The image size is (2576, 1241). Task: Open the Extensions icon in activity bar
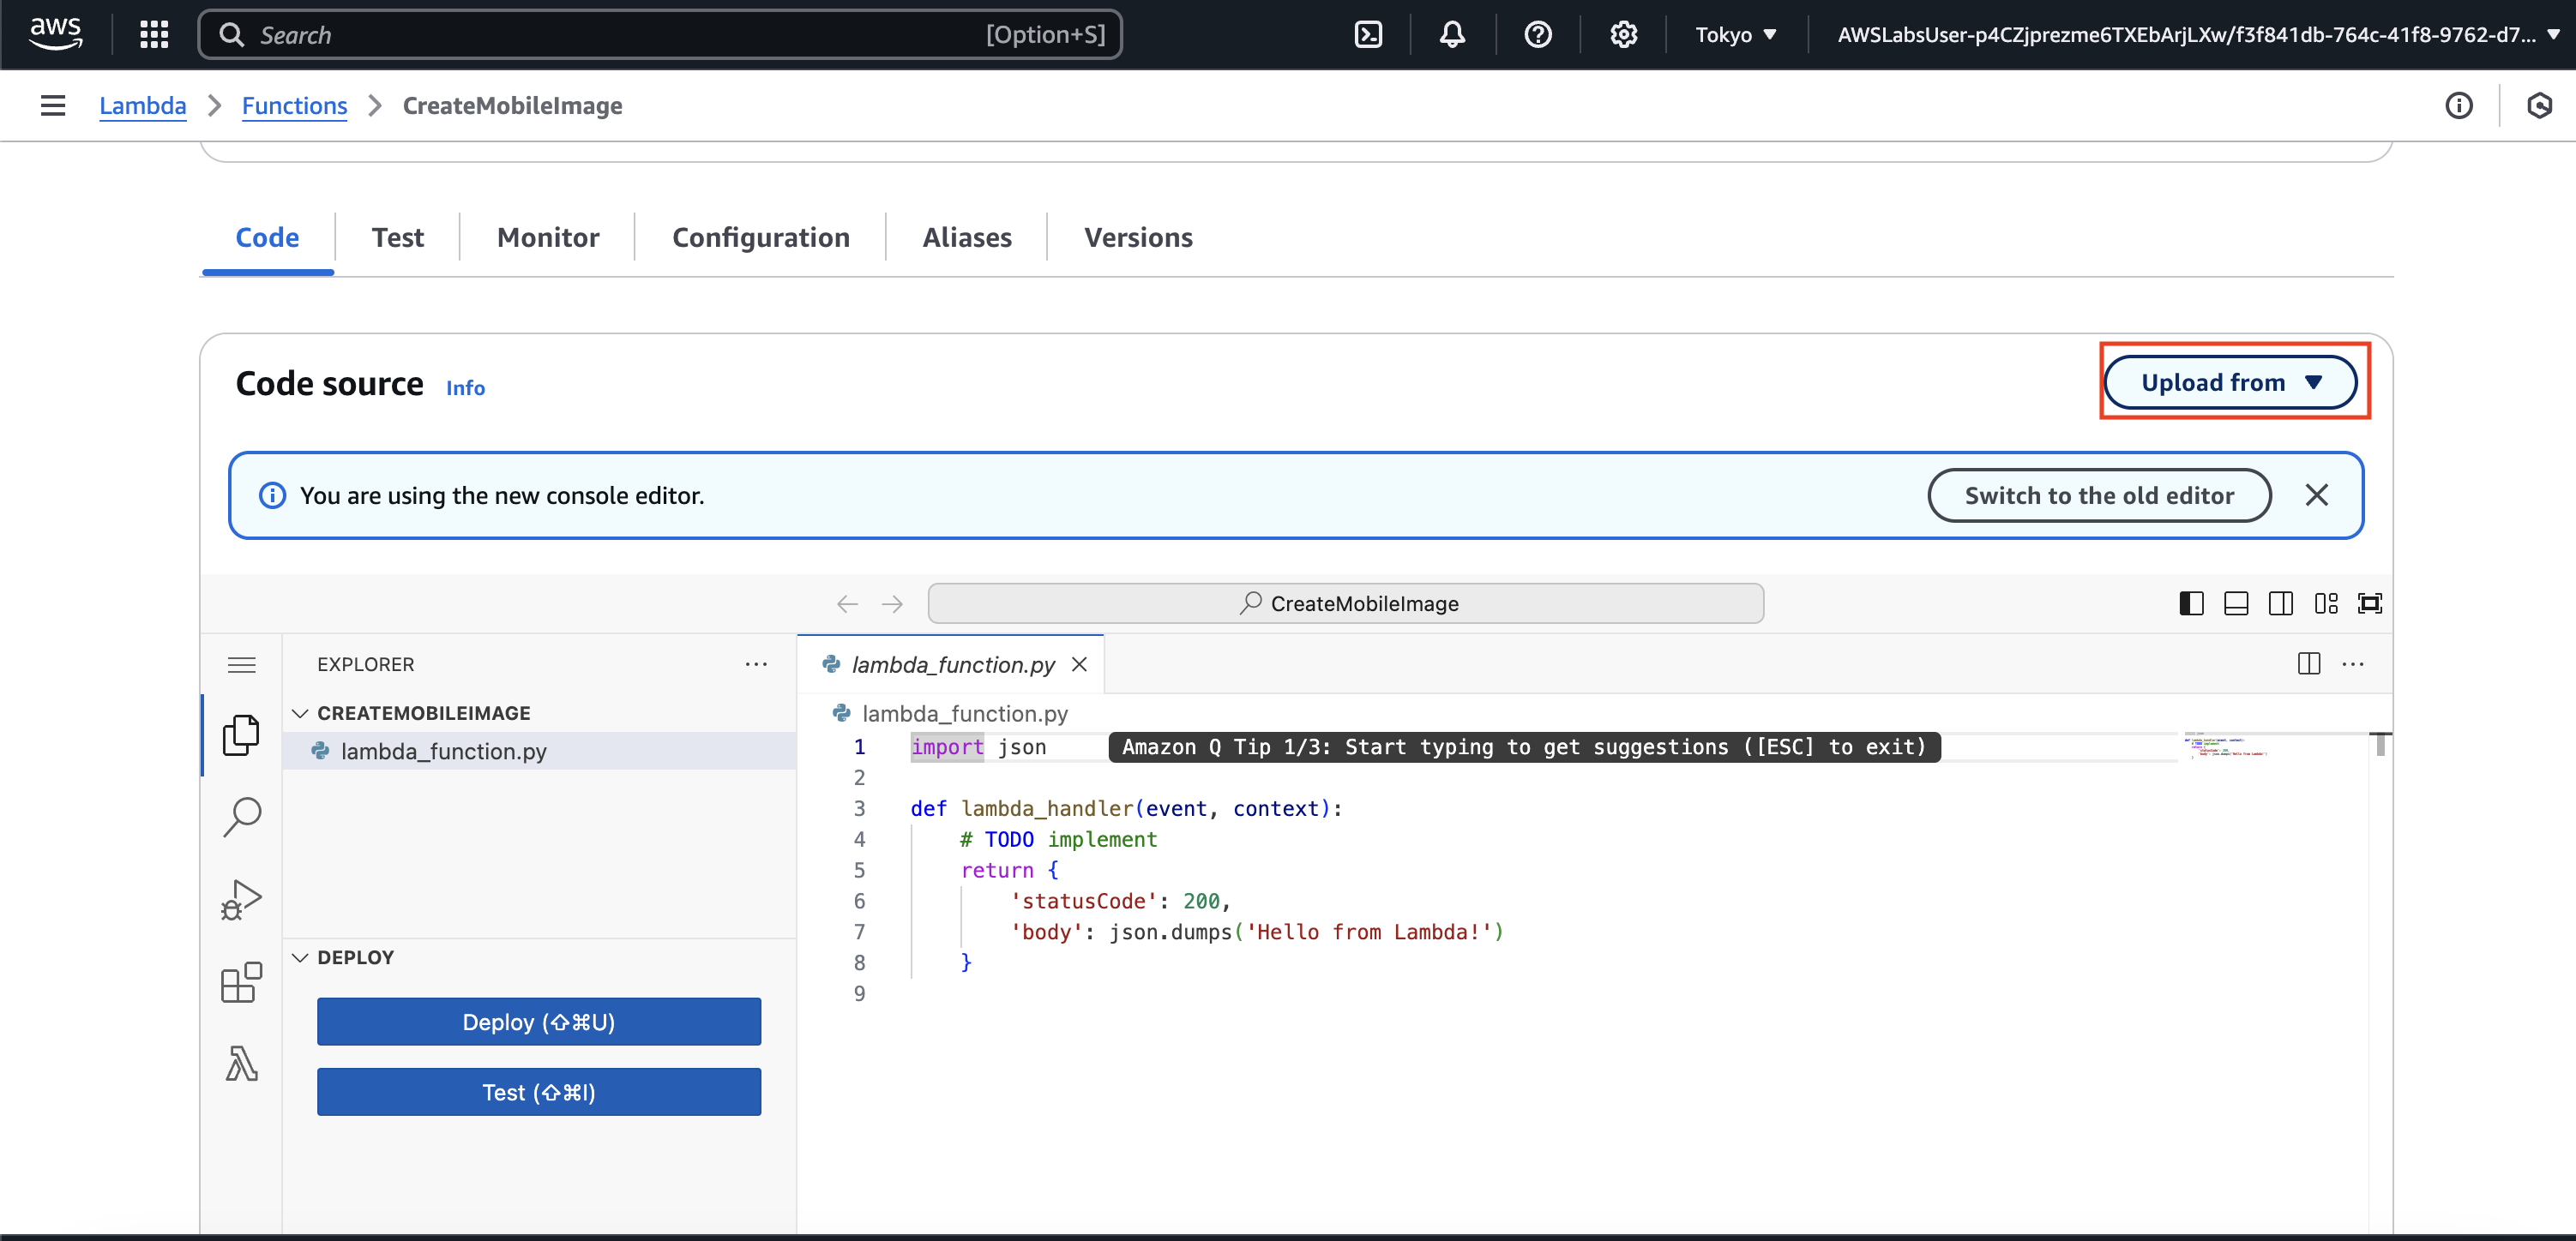(241, 982)
